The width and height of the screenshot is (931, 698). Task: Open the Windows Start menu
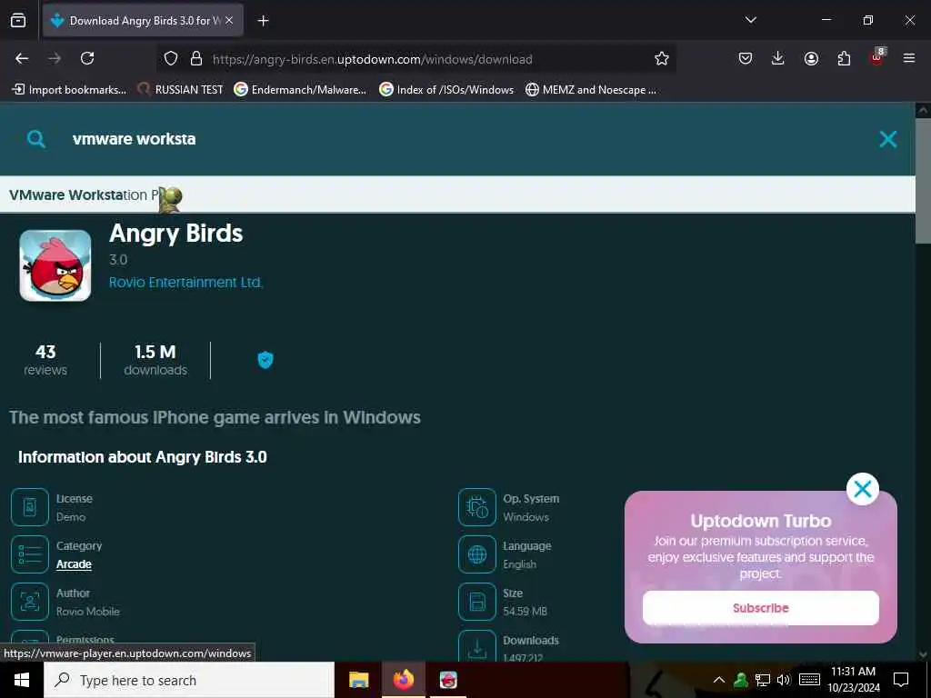coord(22,680)
